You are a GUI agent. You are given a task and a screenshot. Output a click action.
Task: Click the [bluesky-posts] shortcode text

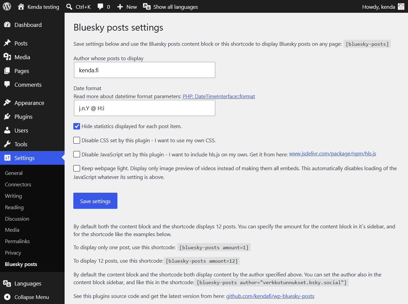pyautogui.click(x=367, y=44)
